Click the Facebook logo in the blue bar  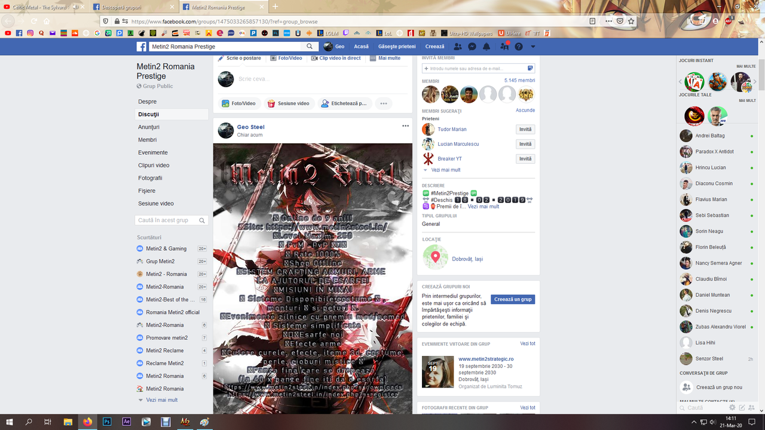142,47
